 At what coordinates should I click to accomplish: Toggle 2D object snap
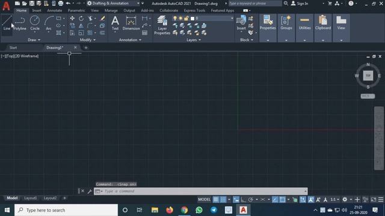[x=283, y=200]
